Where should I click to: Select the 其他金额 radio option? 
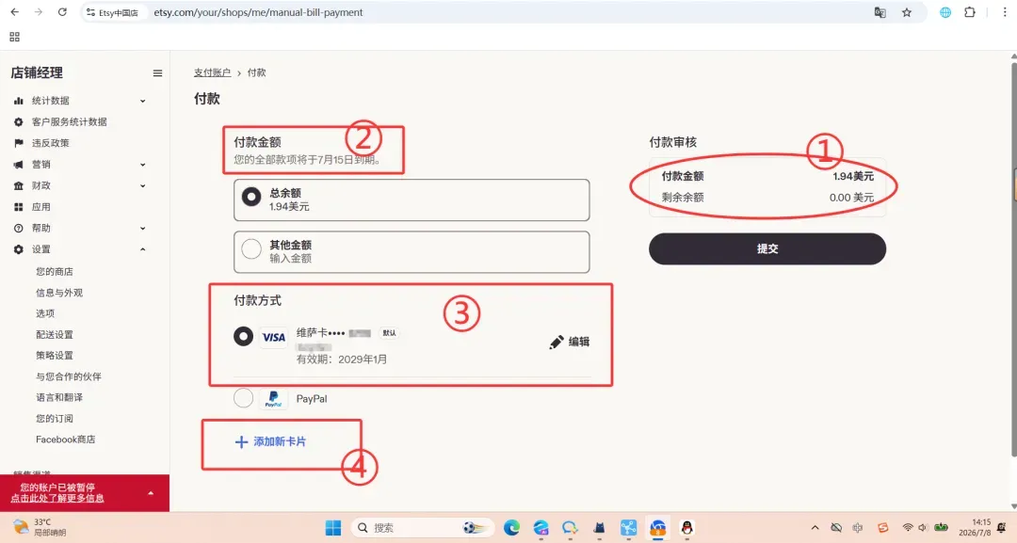[x=251, y=248]
